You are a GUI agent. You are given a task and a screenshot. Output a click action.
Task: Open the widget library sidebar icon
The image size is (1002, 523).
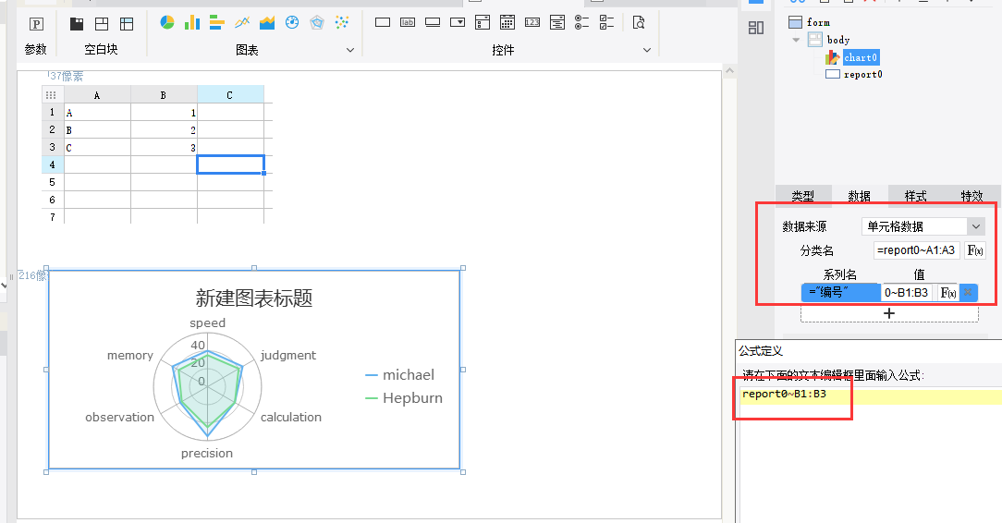[756, 28]
